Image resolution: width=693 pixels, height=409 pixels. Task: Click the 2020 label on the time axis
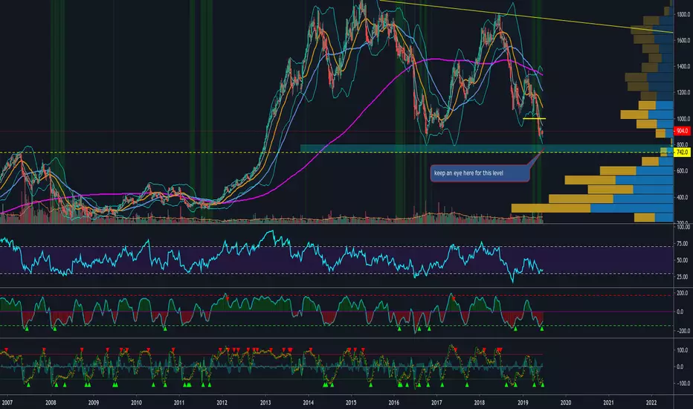click(x=566, y=403)
